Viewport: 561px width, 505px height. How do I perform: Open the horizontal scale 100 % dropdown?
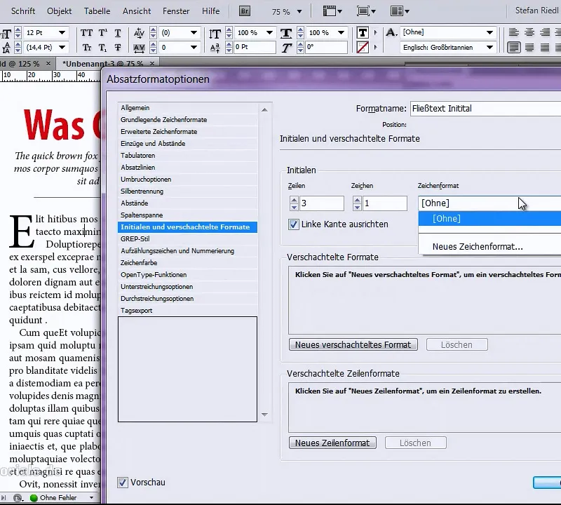point(341,32)
